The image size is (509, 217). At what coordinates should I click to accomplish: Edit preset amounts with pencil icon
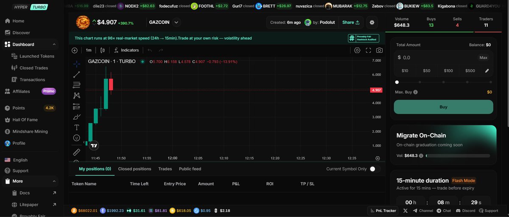487,71
